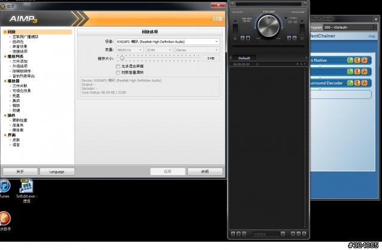Click the VOLUME knob on AIMP player

(269, 26)
